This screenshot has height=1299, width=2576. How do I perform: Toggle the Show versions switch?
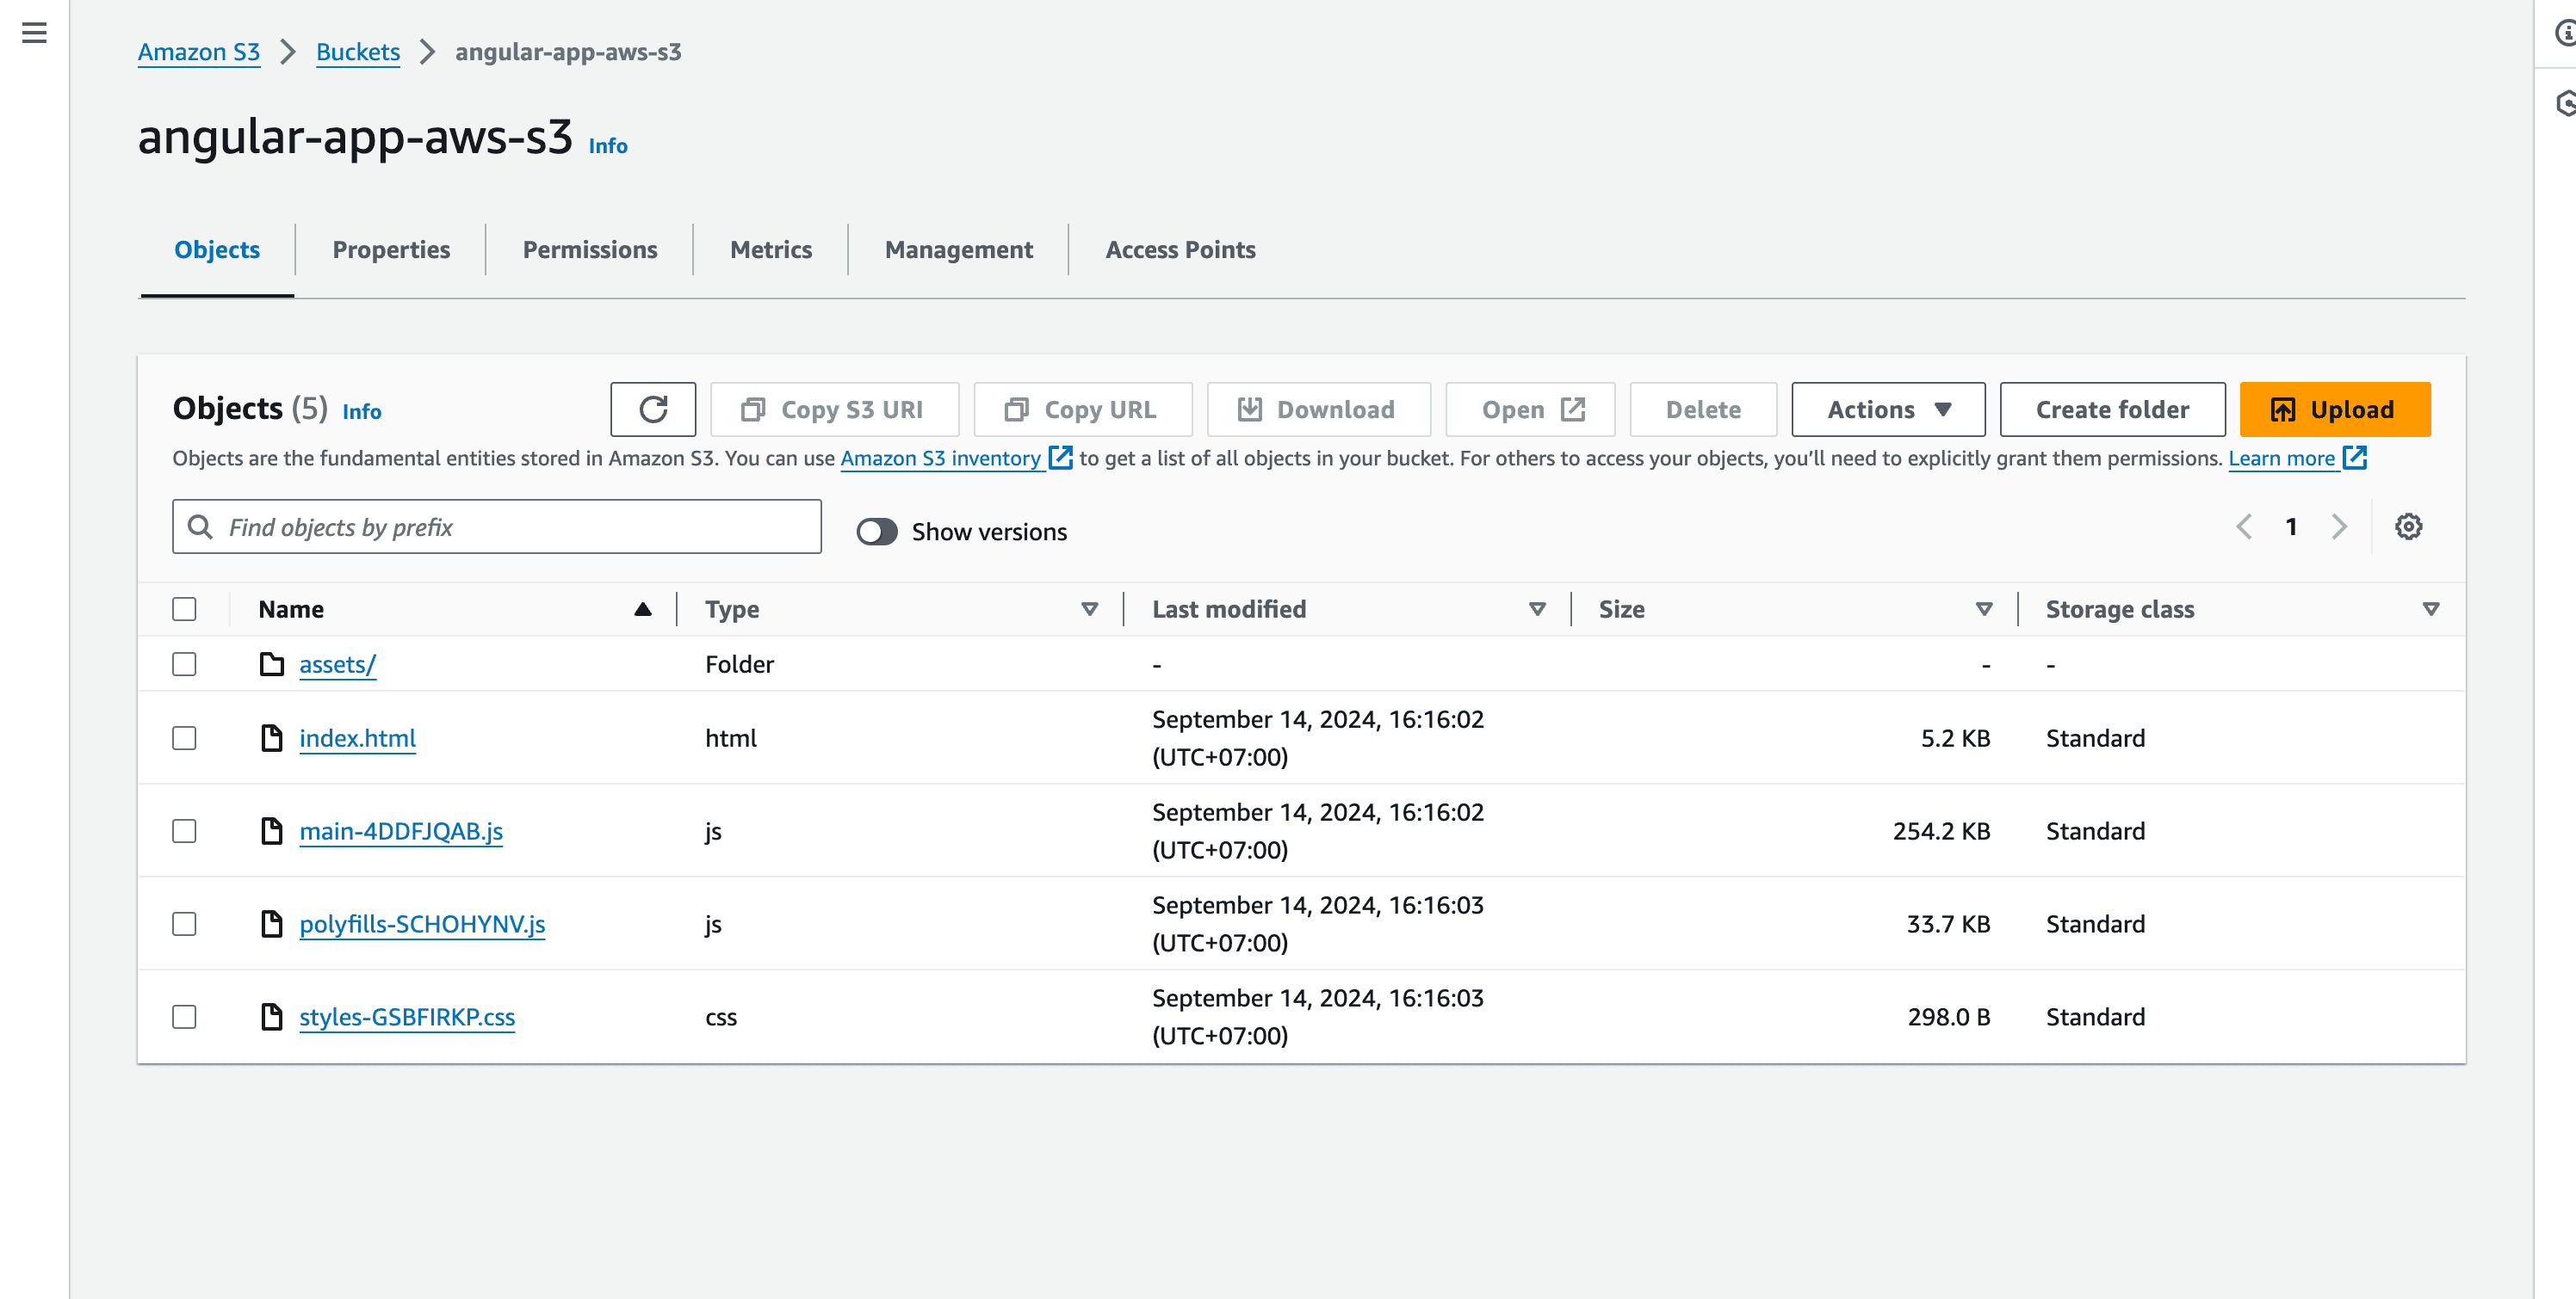(877, 532)
